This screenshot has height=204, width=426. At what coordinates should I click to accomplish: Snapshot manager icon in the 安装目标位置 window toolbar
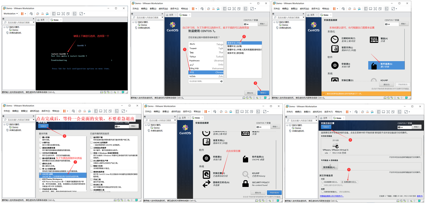point(372,112)
